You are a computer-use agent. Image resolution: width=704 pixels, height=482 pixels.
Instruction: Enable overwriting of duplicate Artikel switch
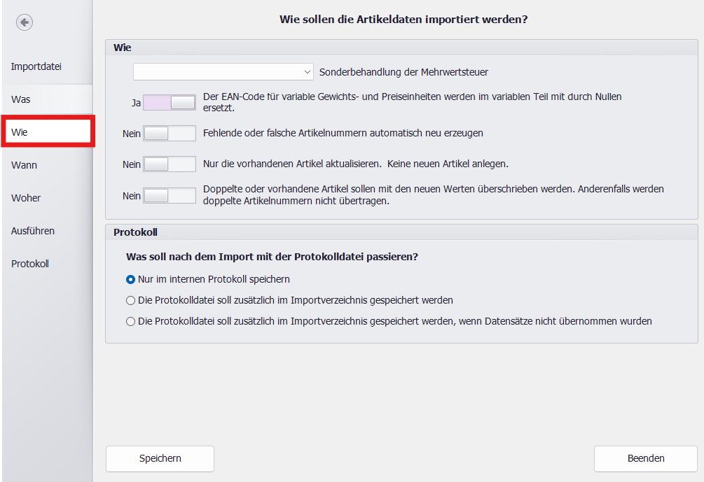[x=170, y=196]
